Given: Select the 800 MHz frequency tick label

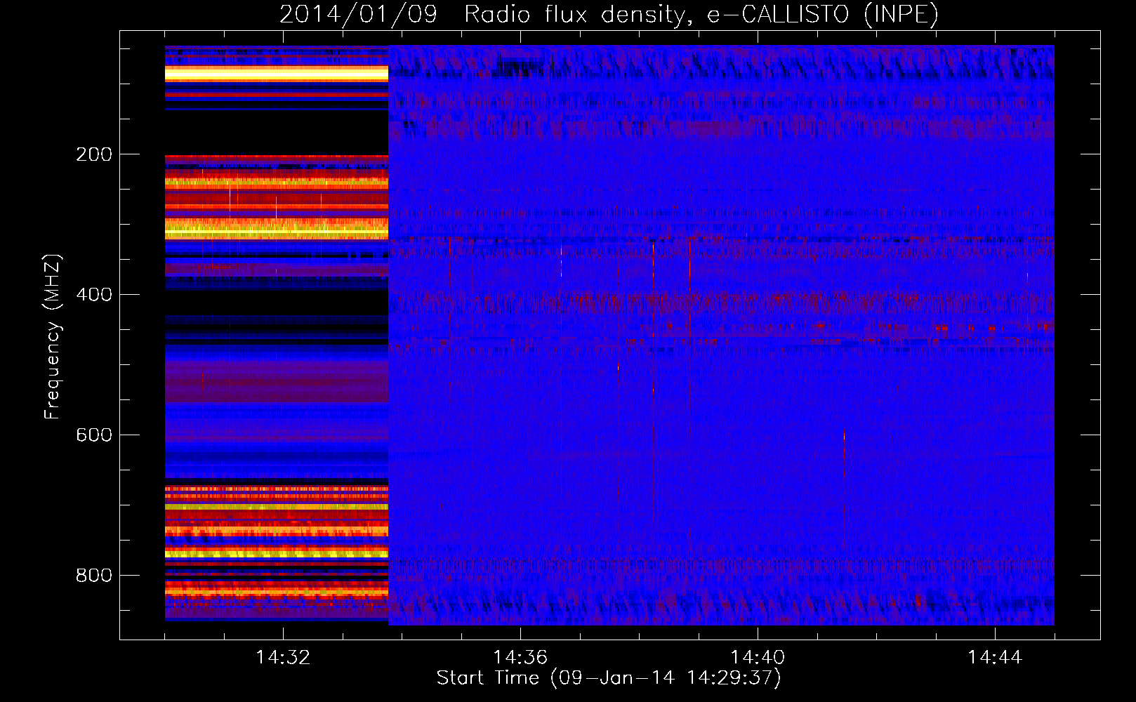Looking at the screenshot, I should (94, 576).
